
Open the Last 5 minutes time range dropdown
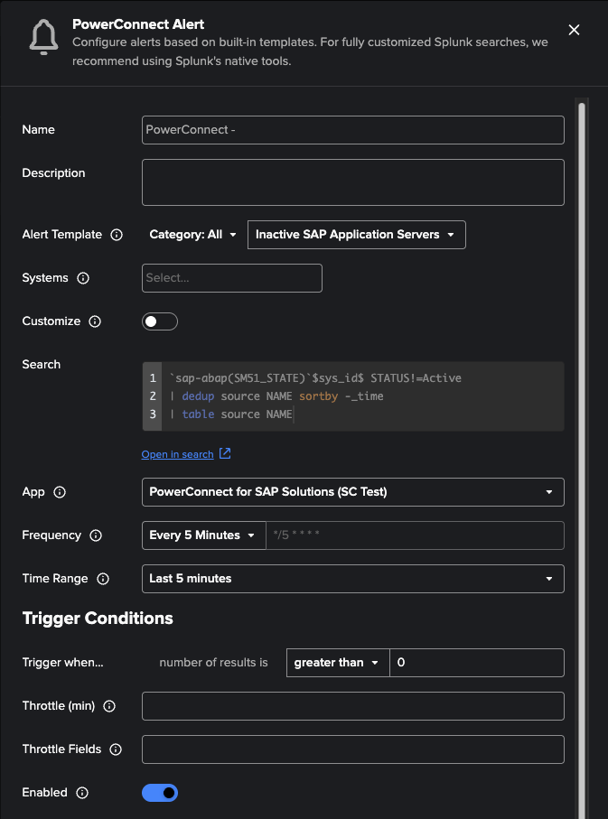352,579
